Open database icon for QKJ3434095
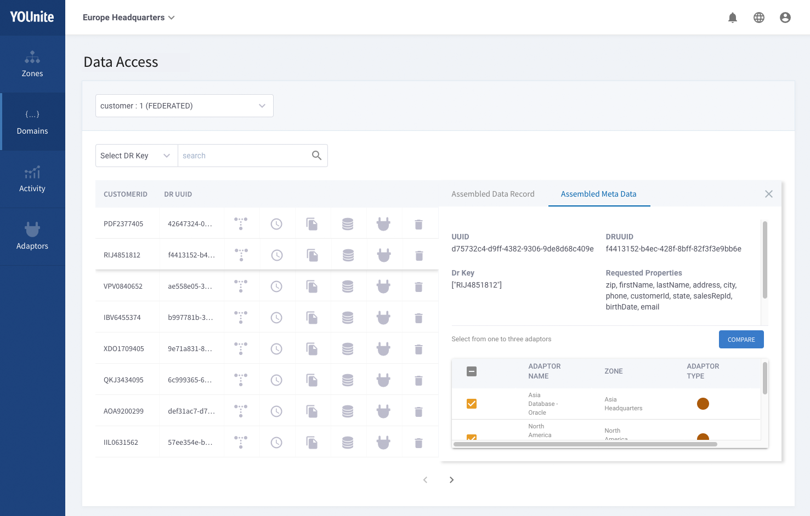 click(x=348, y=380)
